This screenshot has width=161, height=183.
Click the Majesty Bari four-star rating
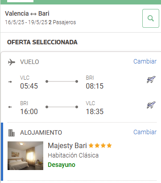[x=100, y=145]
